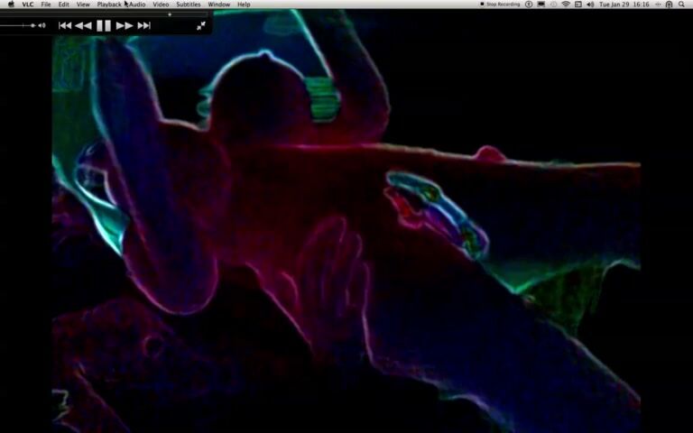The width and height of the screenshot is (693, 433).
Task: Rewind the video playback
Action: pyautogui.click(x=83, y=25)
